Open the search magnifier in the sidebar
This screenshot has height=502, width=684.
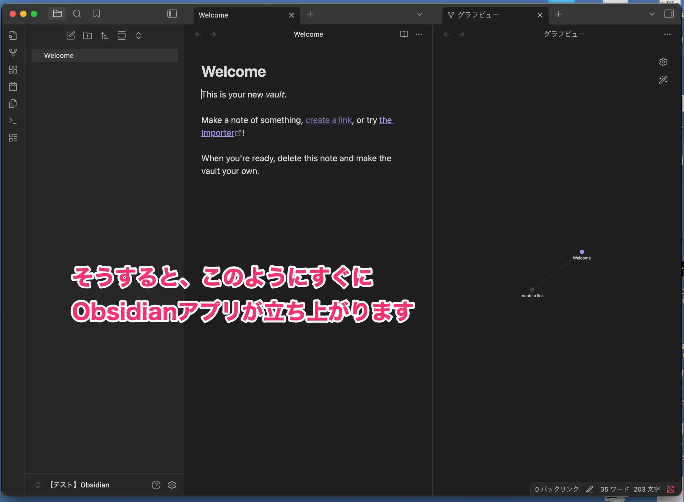(77, 14)
